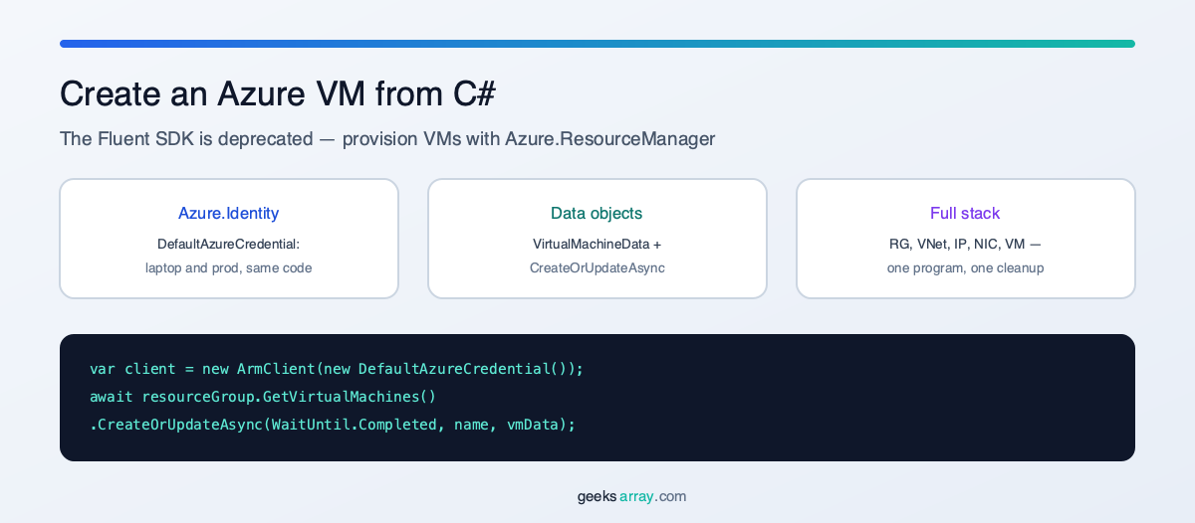Click the blue-to-teal gradient bar at top
The width and height of the screenshot is (1195, 523).
(597, 44)
